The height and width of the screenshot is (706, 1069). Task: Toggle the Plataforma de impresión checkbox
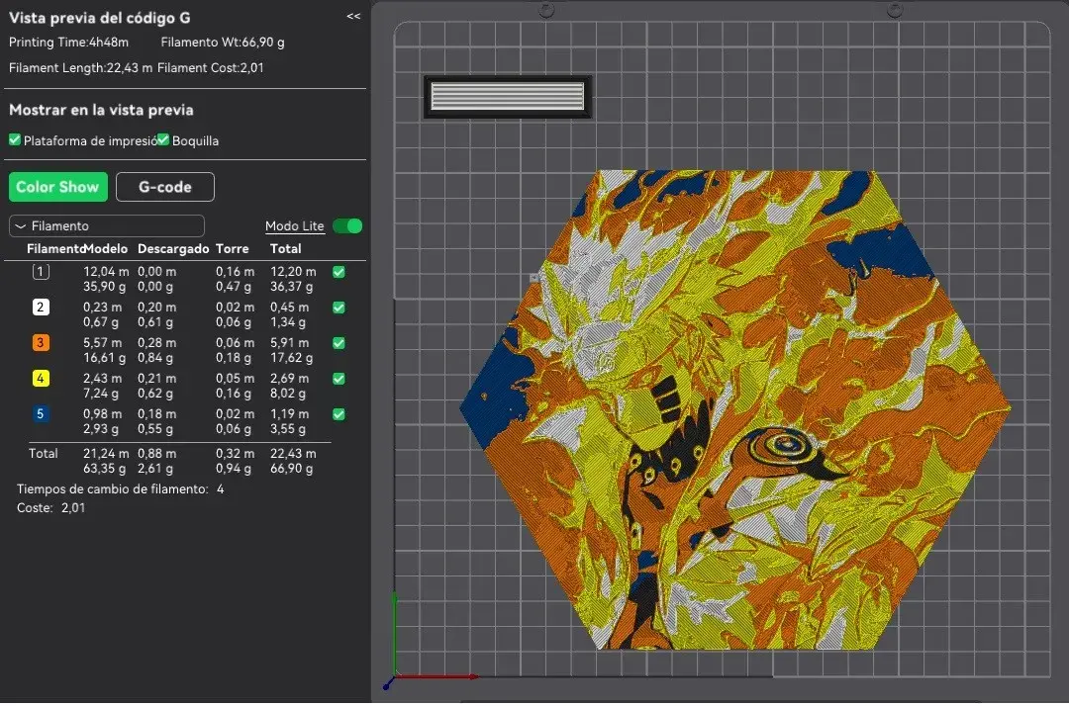point(15,139)
